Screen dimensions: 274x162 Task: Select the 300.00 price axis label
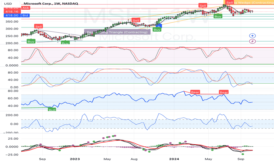[12, 29]
